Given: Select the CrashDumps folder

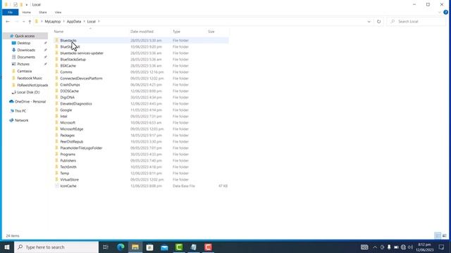Looking at the screenshot, I should pyautogui.click(x=70, y=84).
